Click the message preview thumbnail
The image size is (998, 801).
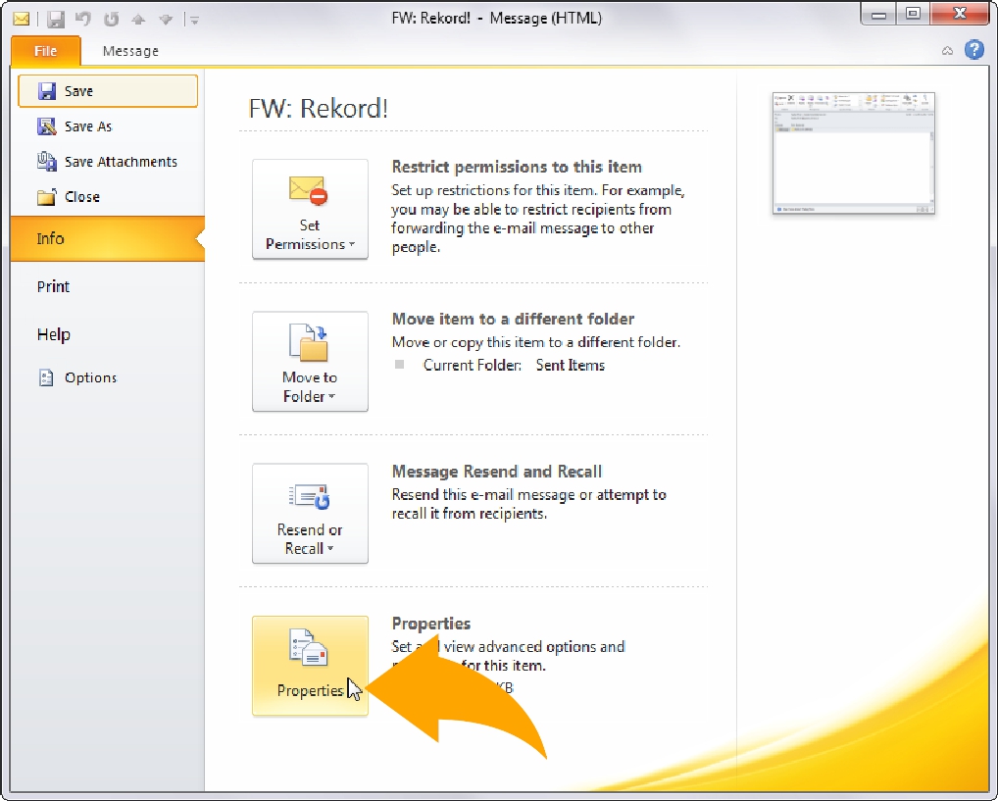pos(854,153)
